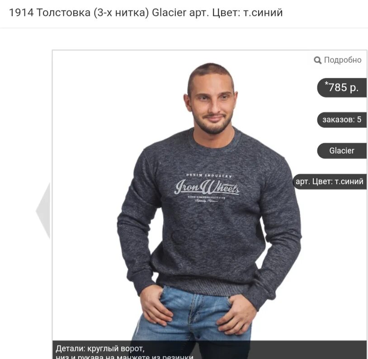This screenshot has width=368, height=359.
Task: Click Толстовка word in the product title
Action: [63, 13]
